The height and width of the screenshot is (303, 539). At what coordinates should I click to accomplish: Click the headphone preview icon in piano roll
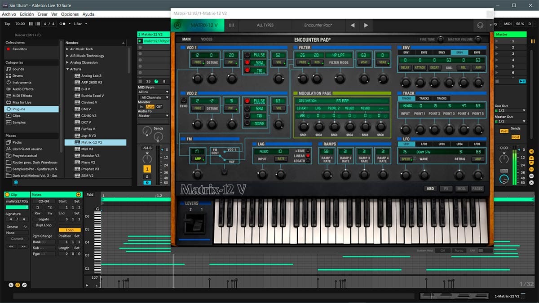[98, 209]
